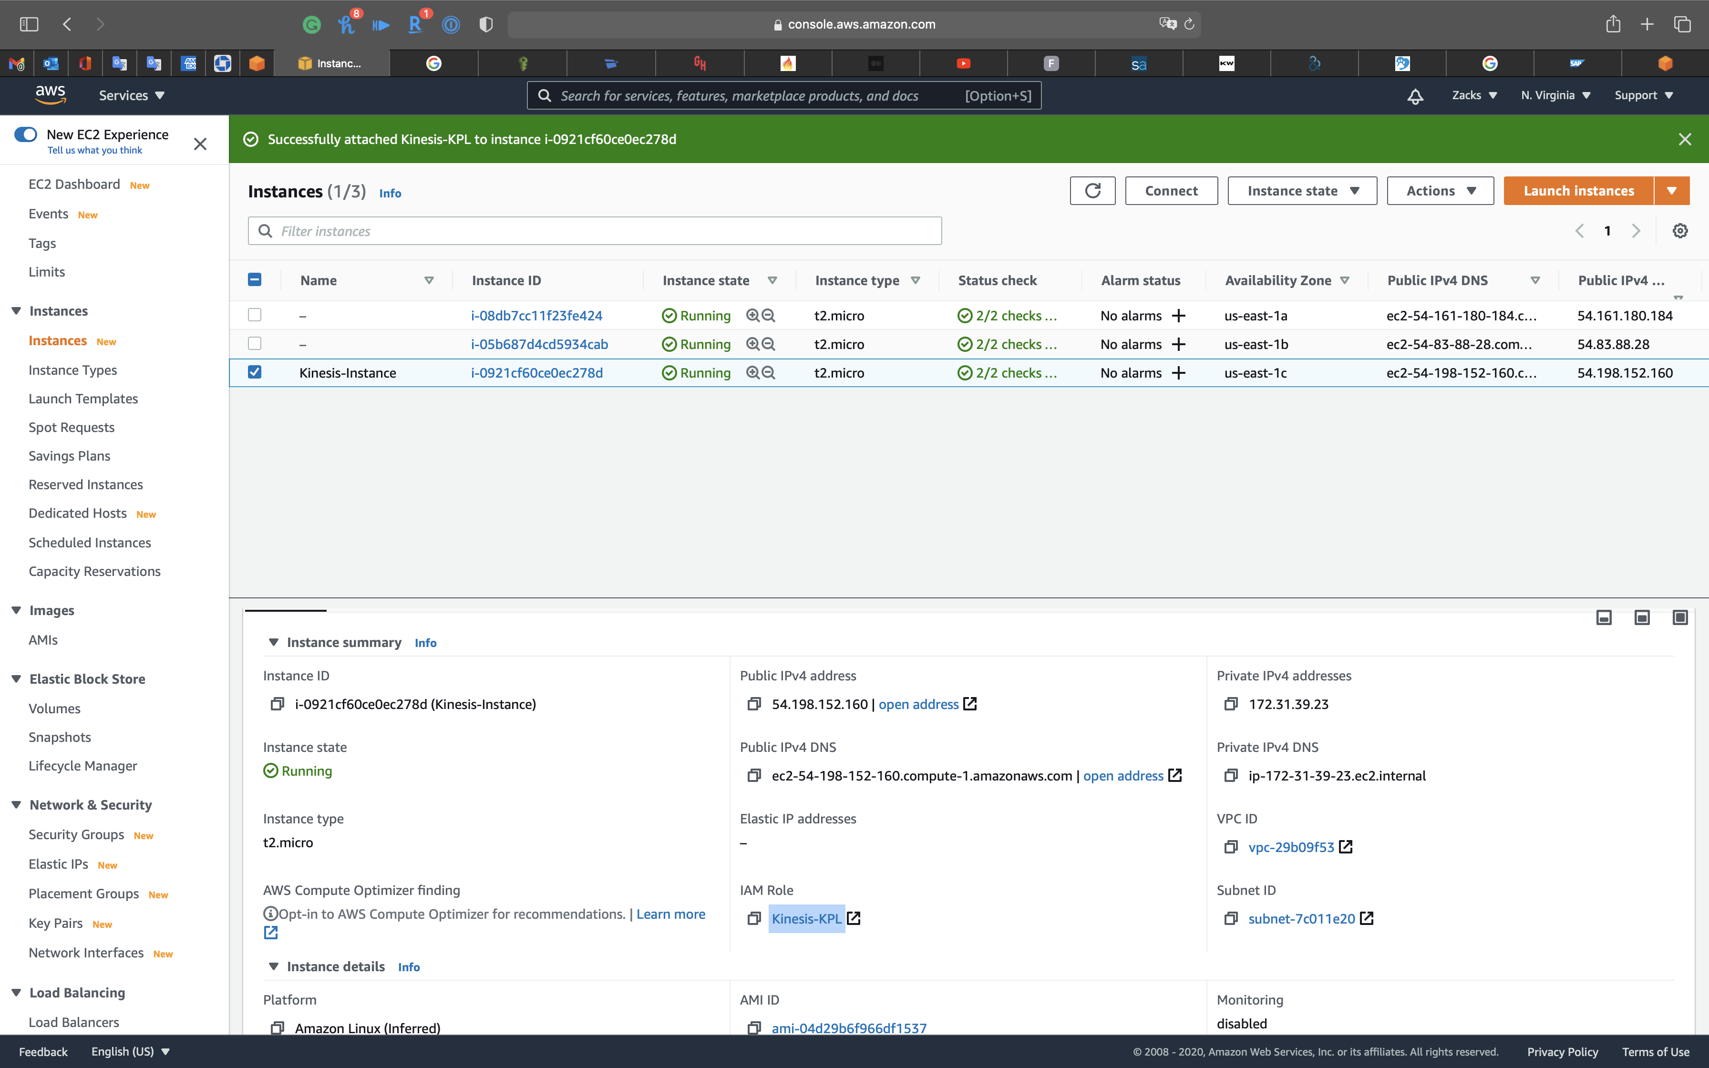Click the Connect button
Screen dimensions: 1709x1068
coord(1171,191)
